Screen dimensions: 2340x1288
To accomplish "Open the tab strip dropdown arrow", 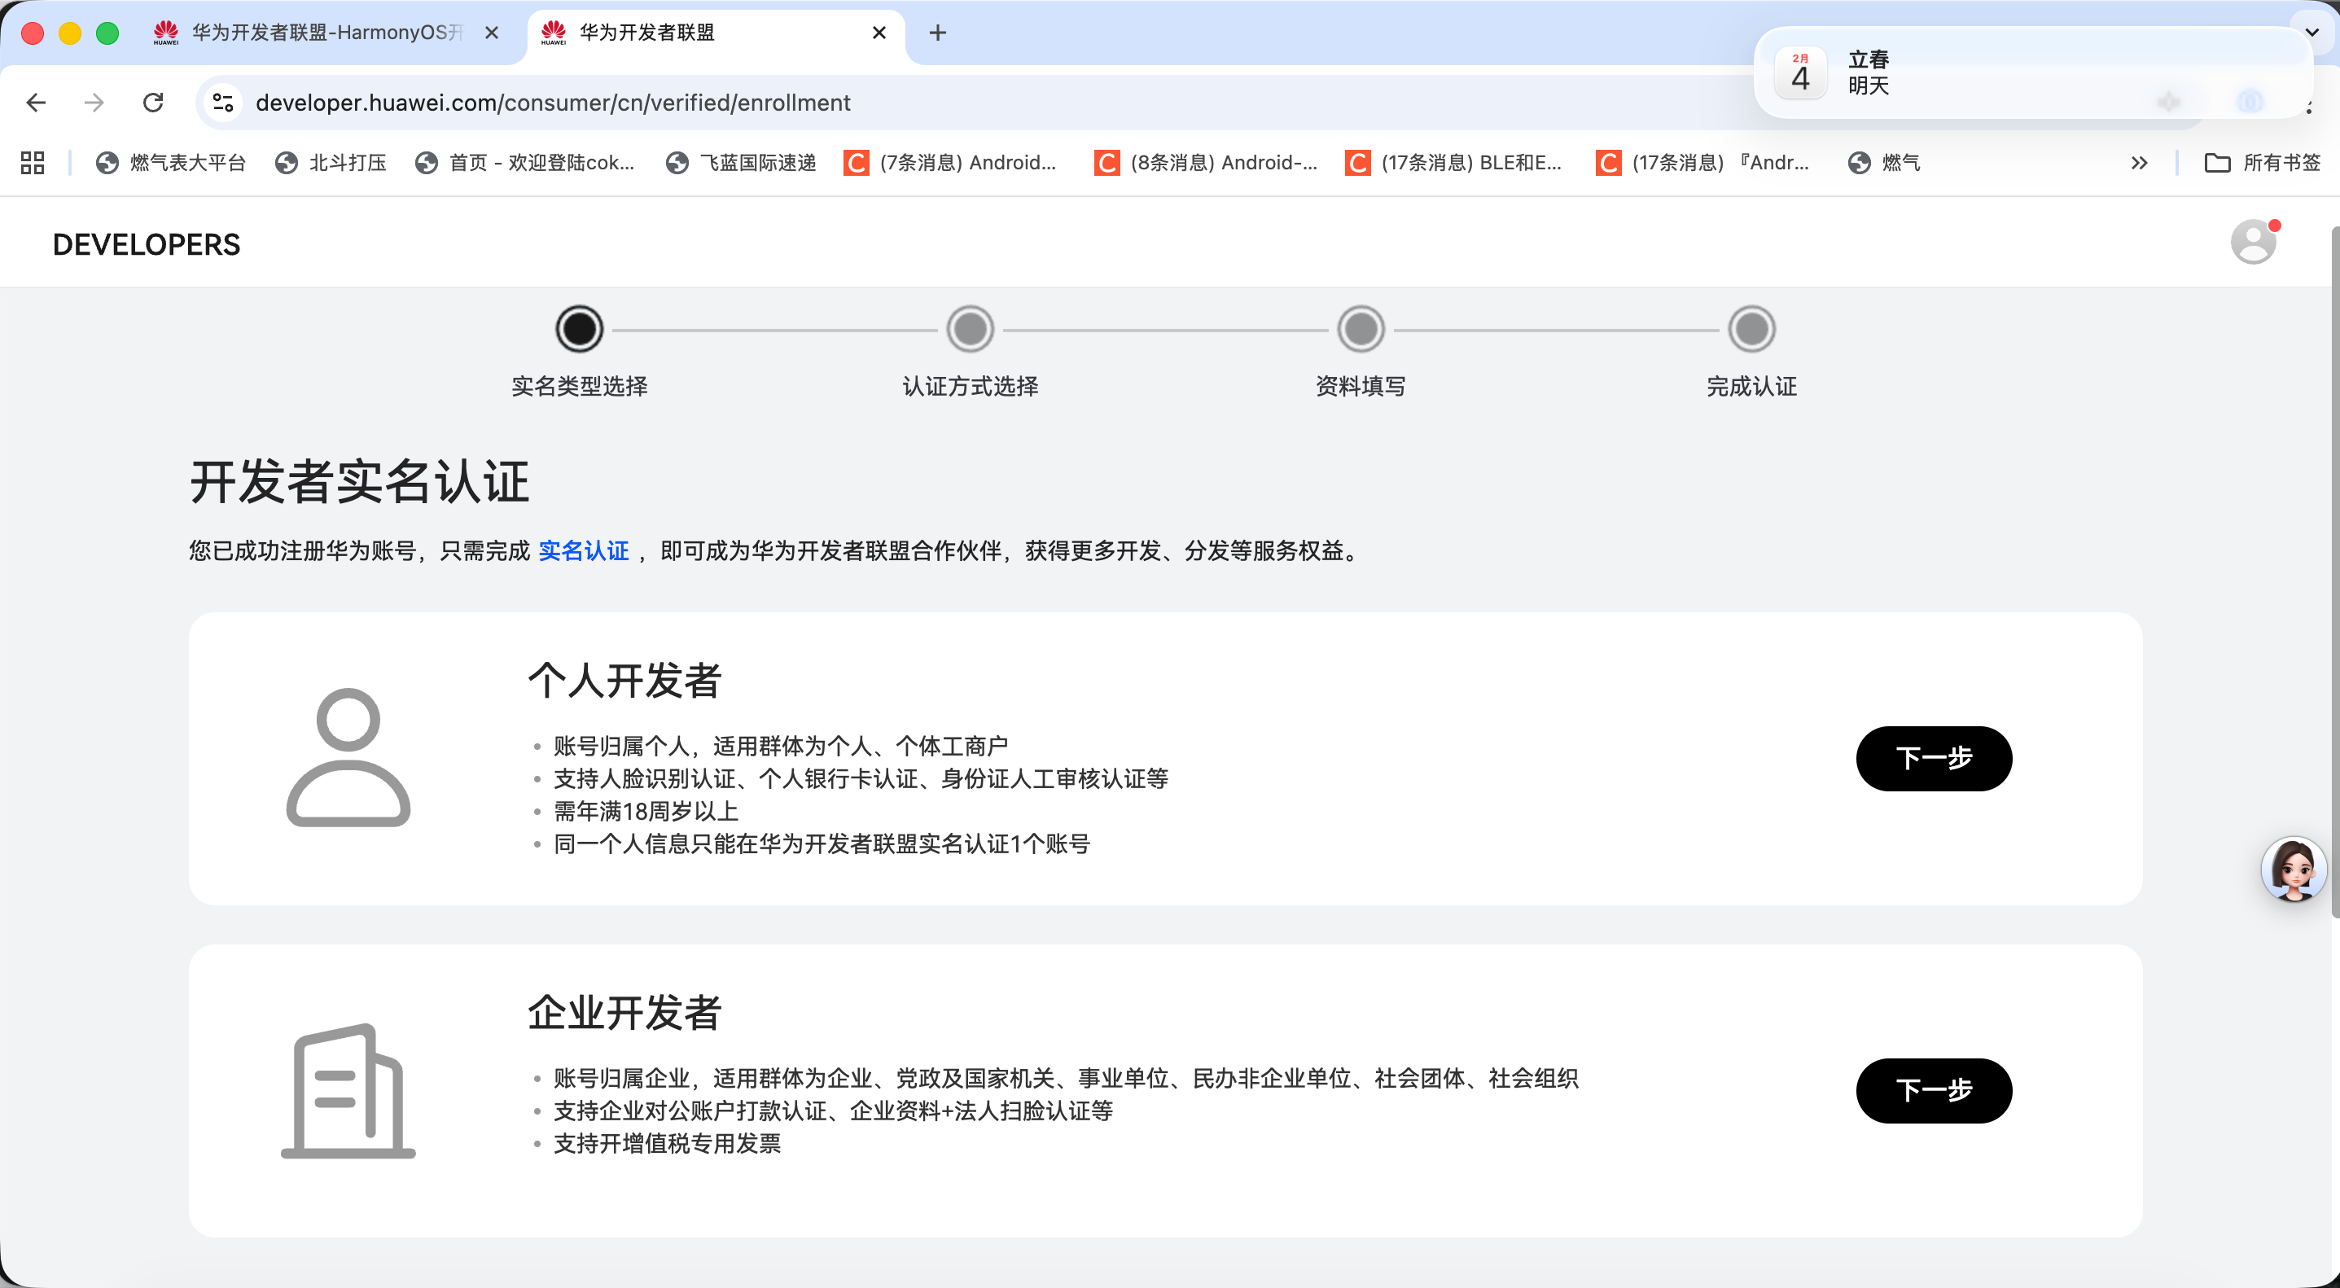I will [x=2313, y=33].
